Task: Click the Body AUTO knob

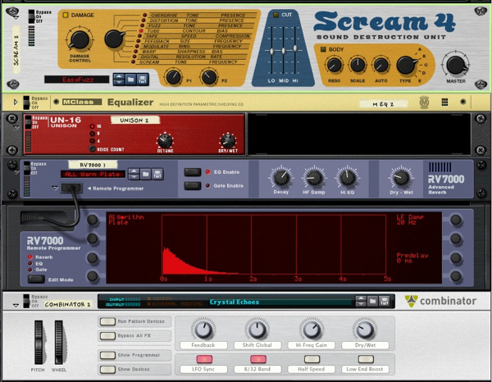Action: tap(380, 66)
